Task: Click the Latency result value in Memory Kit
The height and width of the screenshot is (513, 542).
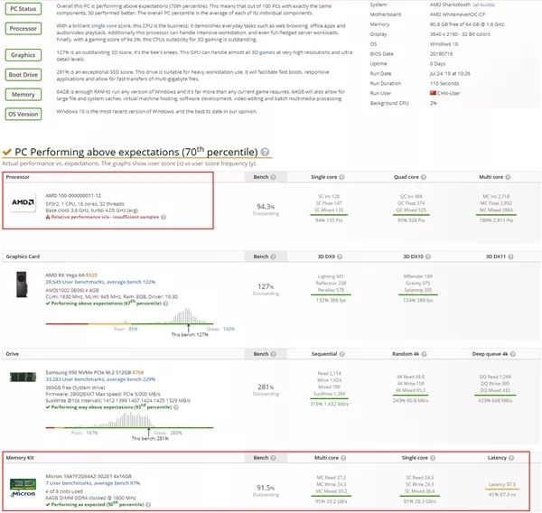Action: [502, 495]
